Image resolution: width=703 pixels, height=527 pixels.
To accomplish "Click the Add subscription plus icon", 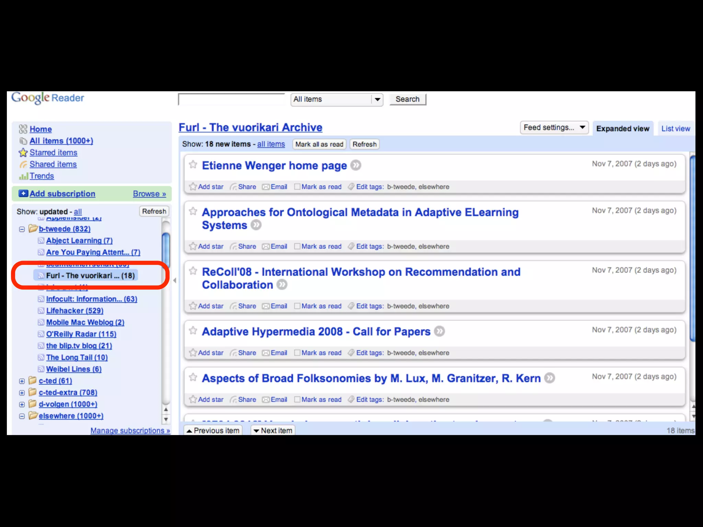I will point(23,194).
